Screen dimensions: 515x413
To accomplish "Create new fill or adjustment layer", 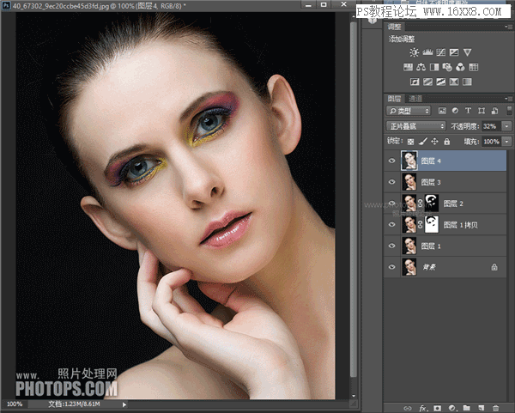I will (x=452, y=408).
